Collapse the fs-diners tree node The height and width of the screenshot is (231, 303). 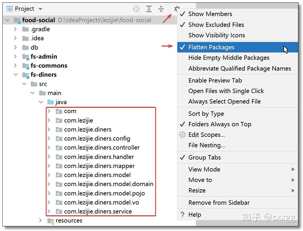point(15,75)
